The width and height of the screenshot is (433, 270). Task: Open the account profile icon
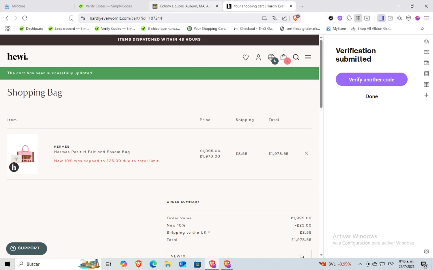click(x=258, y=57)
